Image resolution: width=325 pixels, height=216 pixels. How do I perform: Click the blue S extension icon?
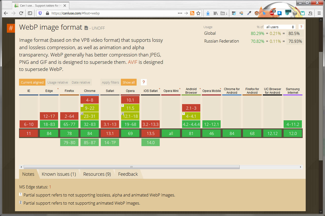click(280, 13)
